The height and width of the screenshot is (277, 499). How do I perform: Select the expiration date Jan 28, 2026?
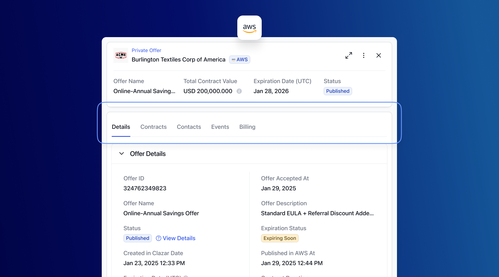[x=271, y=91]
